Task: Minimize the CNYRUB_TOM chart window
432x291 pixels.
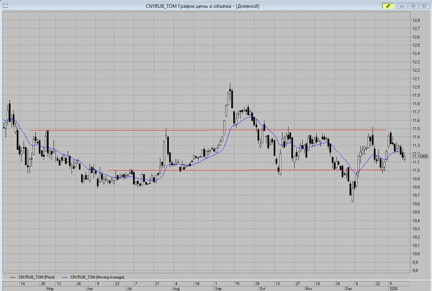Action: tap(403, 6)
